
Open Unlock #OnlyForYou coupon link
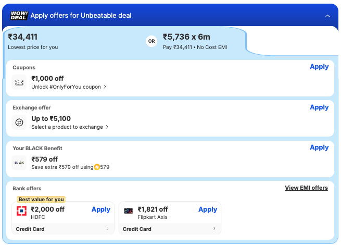click(x=69, y=87)
